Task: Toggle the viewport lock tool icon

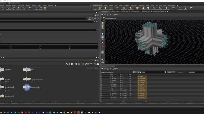Action: point(103,37)
